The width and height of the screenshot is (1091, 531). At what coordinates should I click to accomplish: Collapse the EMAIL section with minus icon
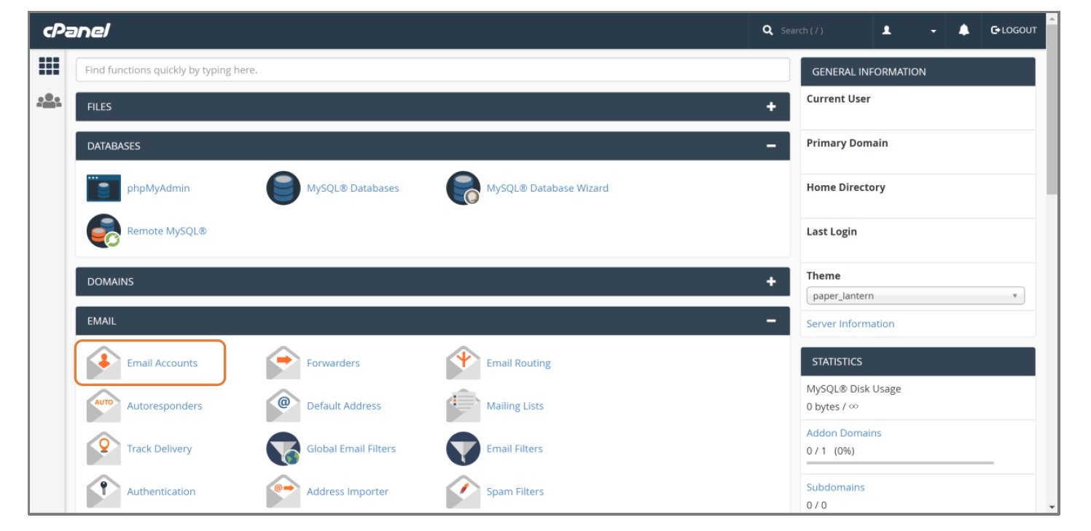(x=771, y=320)
